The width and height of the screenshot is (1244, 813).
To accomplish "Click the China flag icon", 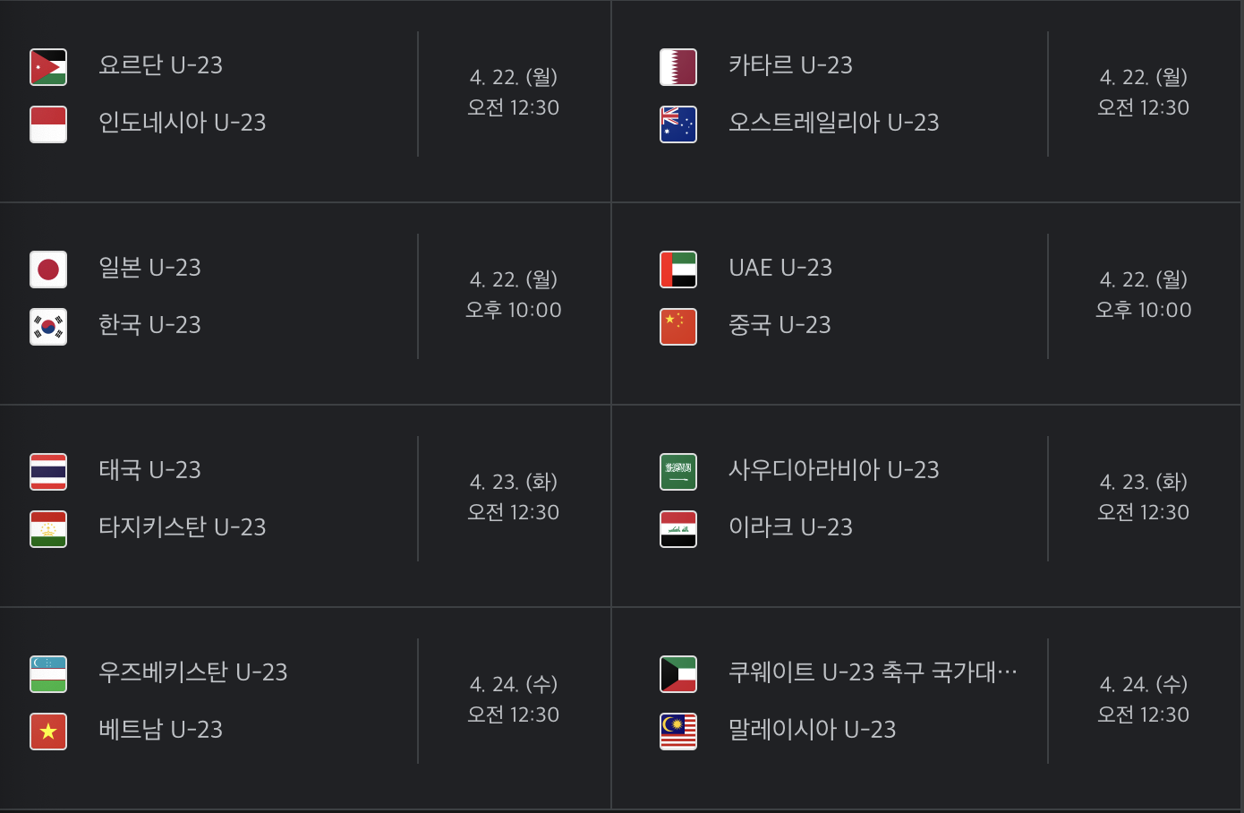I will tap(677, 327).
